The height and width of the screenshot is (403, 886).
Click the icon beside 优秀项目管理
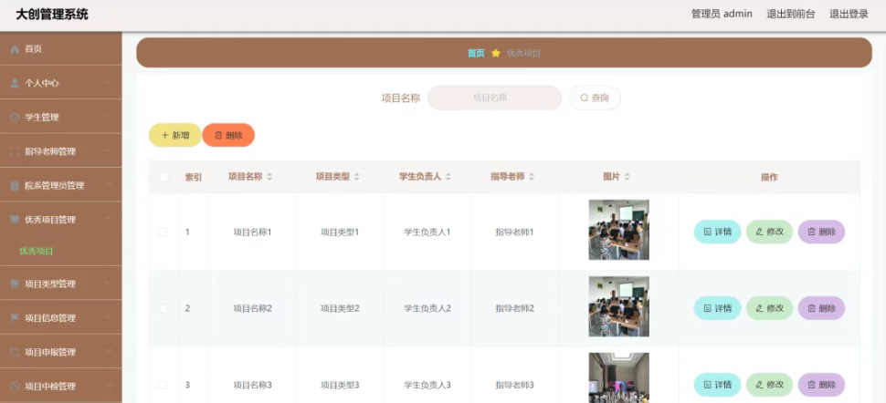pyautogui.click(x=15, y=220)
